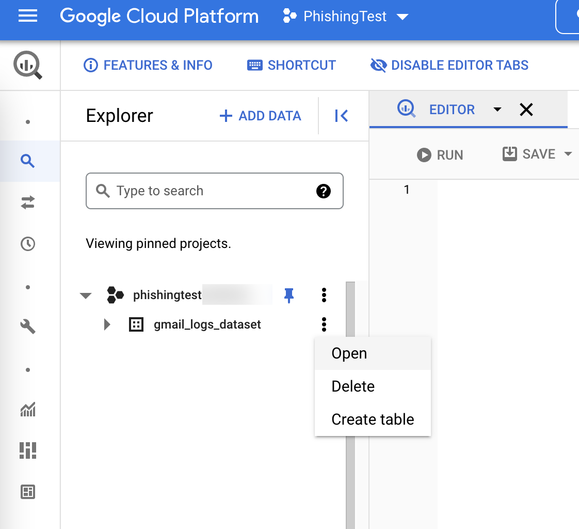Choose Open from the context menu
This screenshot has height=529, width=579.
[x=373, y=353]
